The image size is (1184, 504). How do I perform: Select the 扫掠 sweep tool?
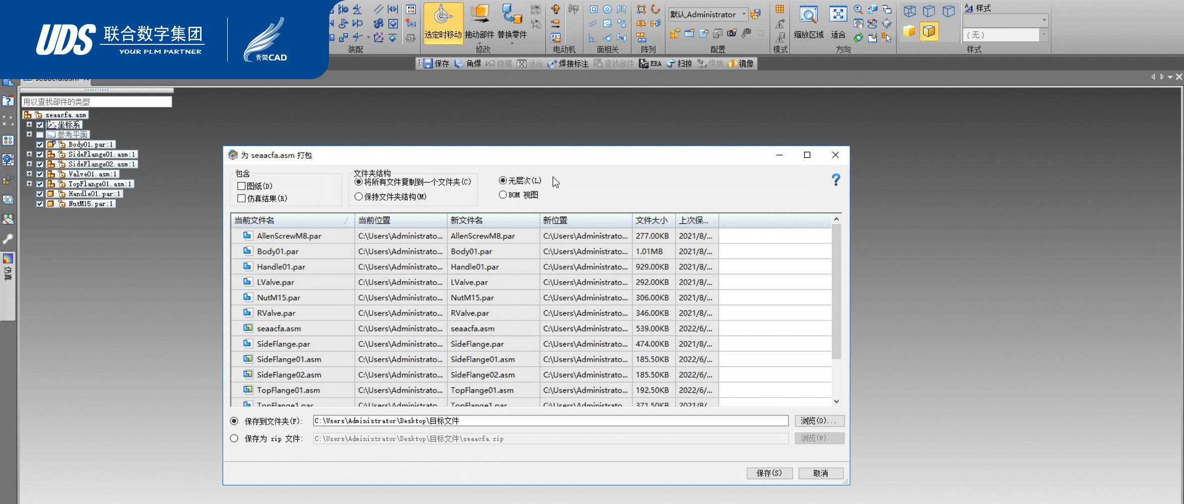(679, 64)
